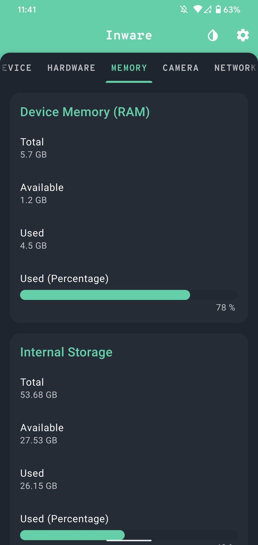Tap the Inware app title

[129, 35]
